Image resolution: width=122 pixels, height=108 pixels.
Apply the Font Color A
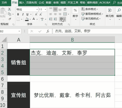pos(34,19)
